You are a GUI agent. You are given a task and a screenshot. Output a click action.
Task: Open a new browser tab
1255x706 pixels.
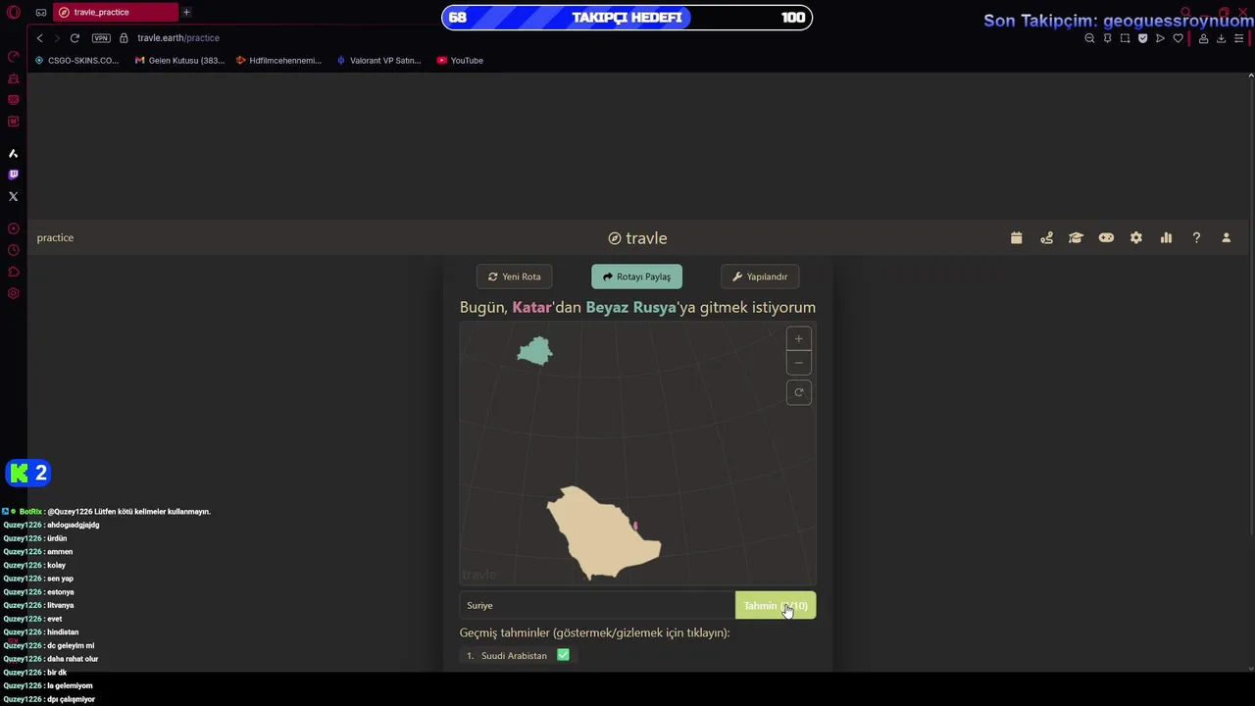186,12
